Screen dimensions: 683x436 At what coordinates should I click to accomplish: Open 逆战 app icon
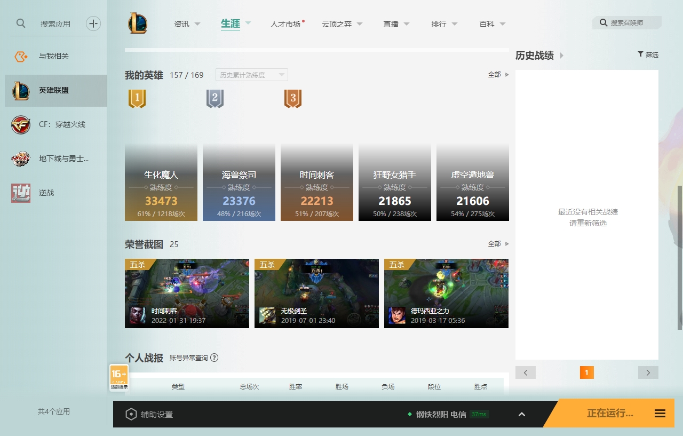pos(21,193)
